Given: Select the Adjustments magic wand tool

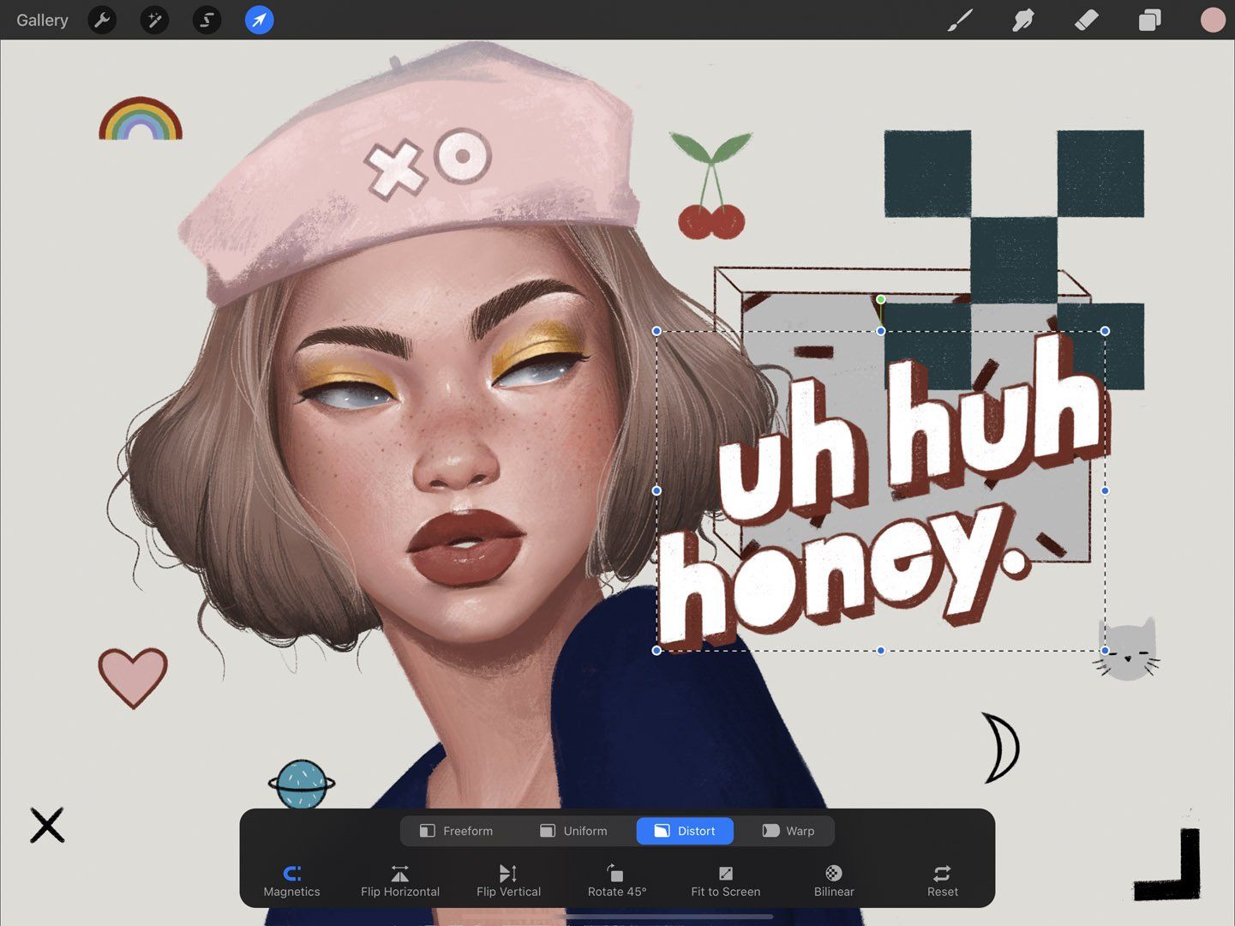Looking at the screenshot, I should pos(154,20).
